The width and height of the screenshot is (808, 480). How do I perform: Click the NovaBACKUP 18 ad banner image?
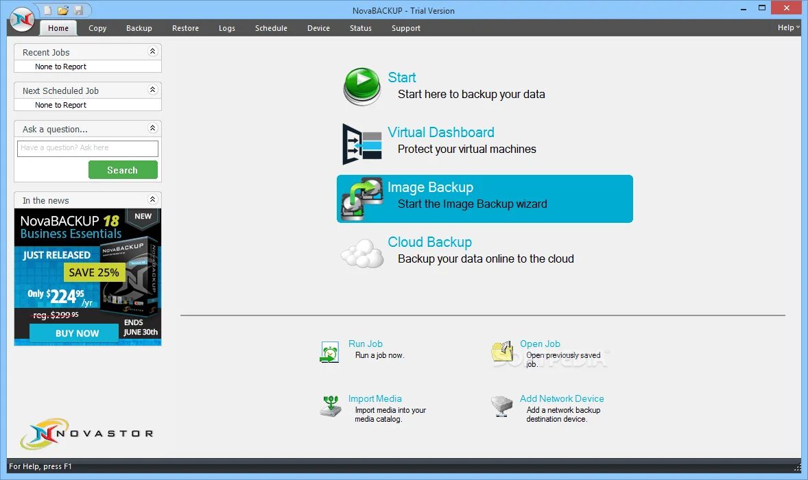(x=88, y=277)
